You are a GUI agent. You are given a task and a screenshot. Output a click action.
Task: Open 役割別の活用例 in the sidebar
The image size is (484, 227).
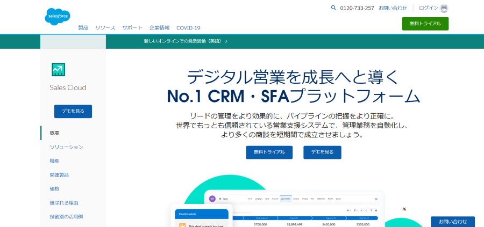click(x=66, y=216)
